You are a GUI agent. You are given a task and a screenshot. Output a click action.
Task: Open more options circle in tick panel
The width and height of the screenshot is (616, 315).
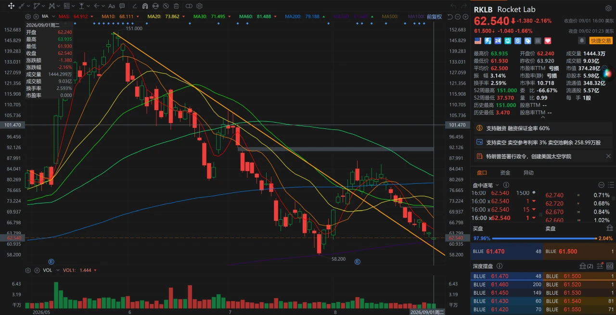pyautogui.click(x=601, y=185)
